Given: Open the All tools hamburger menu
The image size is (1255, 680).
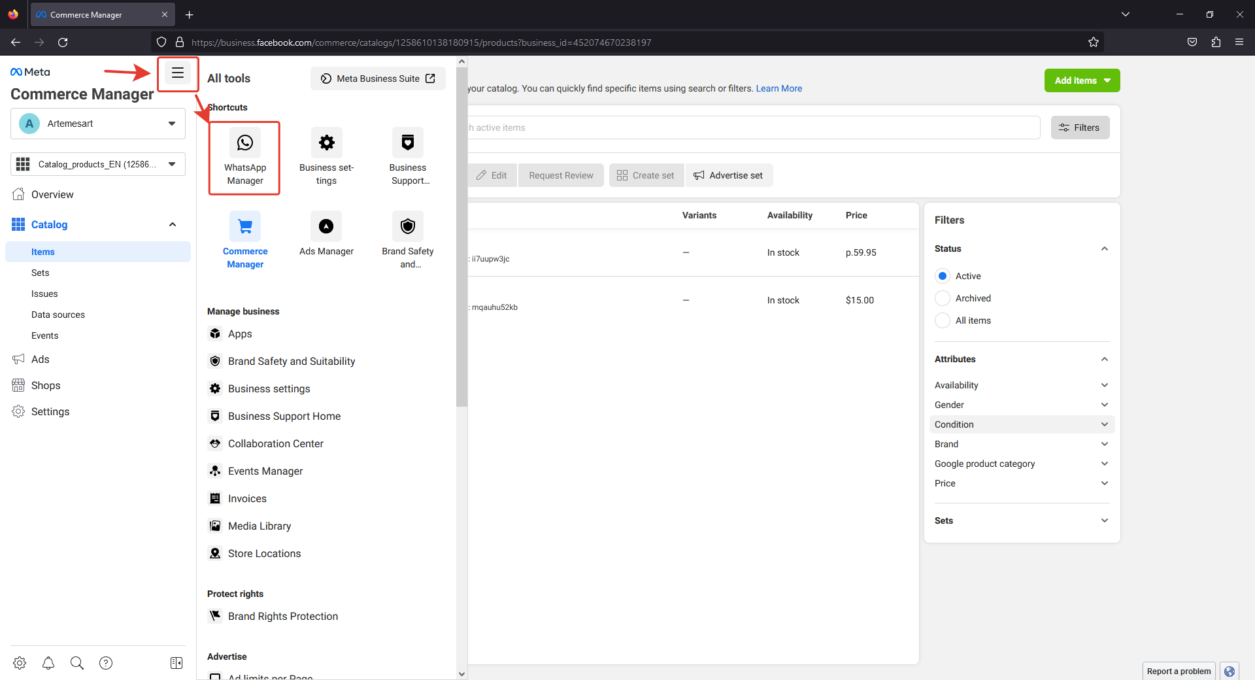Looking at the screenshot, I should [x=177, y=73].
